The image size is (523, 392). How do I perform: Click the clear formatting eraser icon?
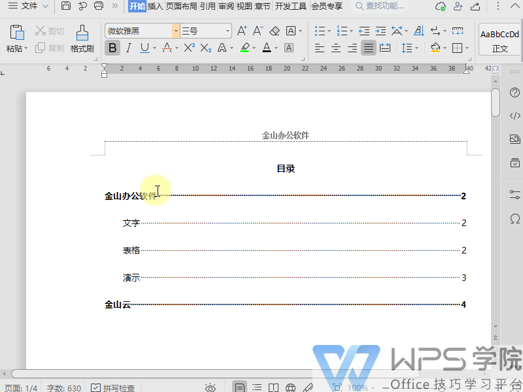274,31
